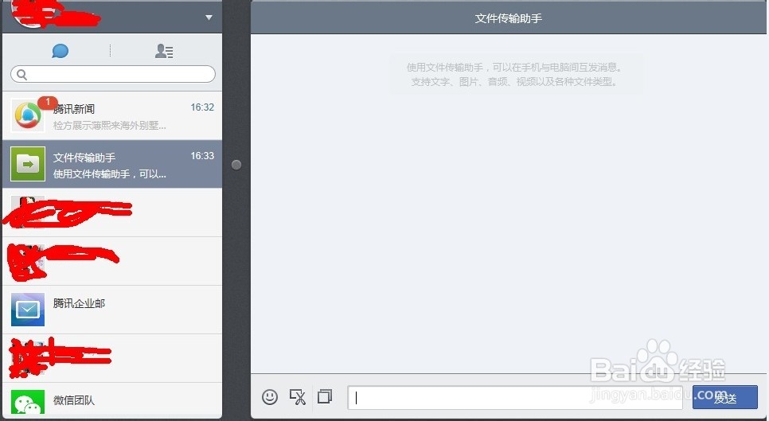Click the 文件传输助手 chat title header
Viewport: 769px width, 421px height.
tap(509, 18)
